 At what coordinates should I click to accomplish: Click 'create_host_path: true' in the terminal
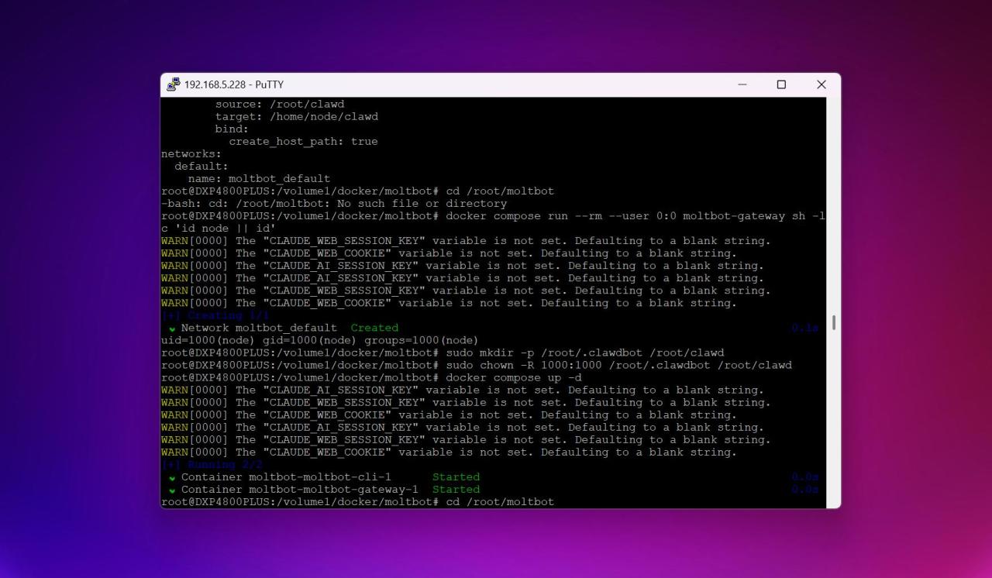pyautogui.click(x=303, y=141)
